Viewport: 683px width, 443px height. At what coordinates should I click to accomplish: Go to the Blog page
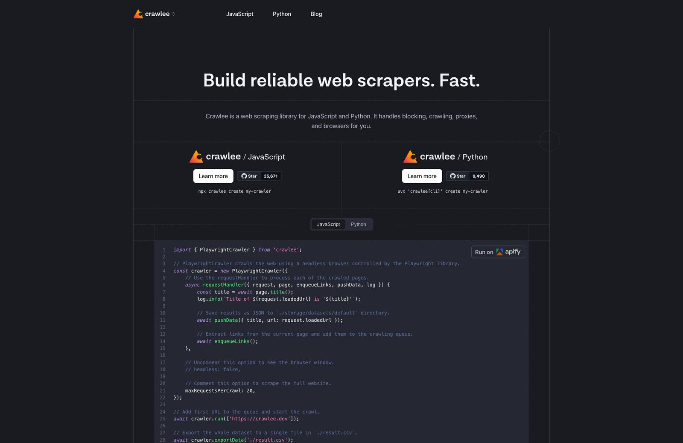[x=316, y=14]
